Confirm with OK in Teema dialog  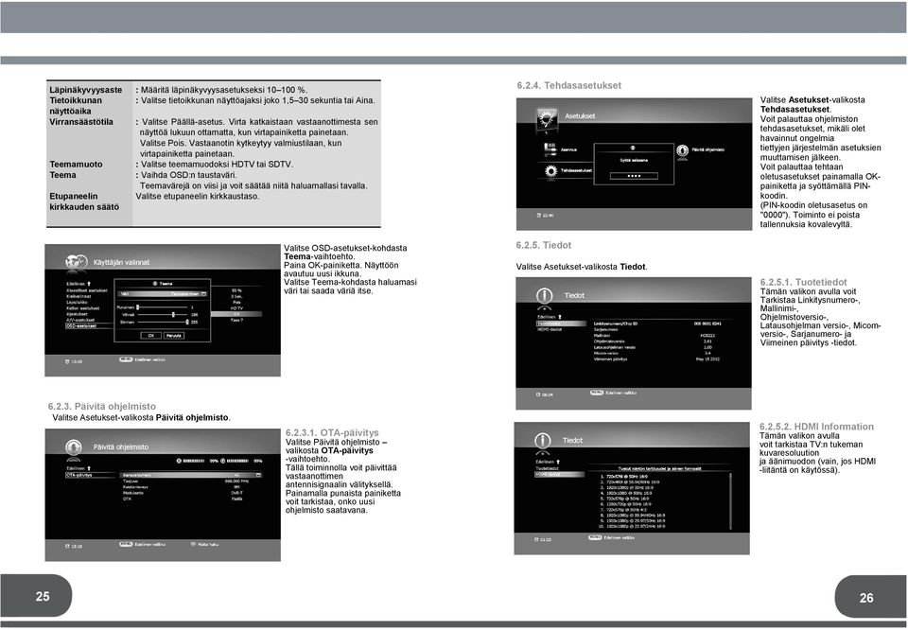click(151, 335)
